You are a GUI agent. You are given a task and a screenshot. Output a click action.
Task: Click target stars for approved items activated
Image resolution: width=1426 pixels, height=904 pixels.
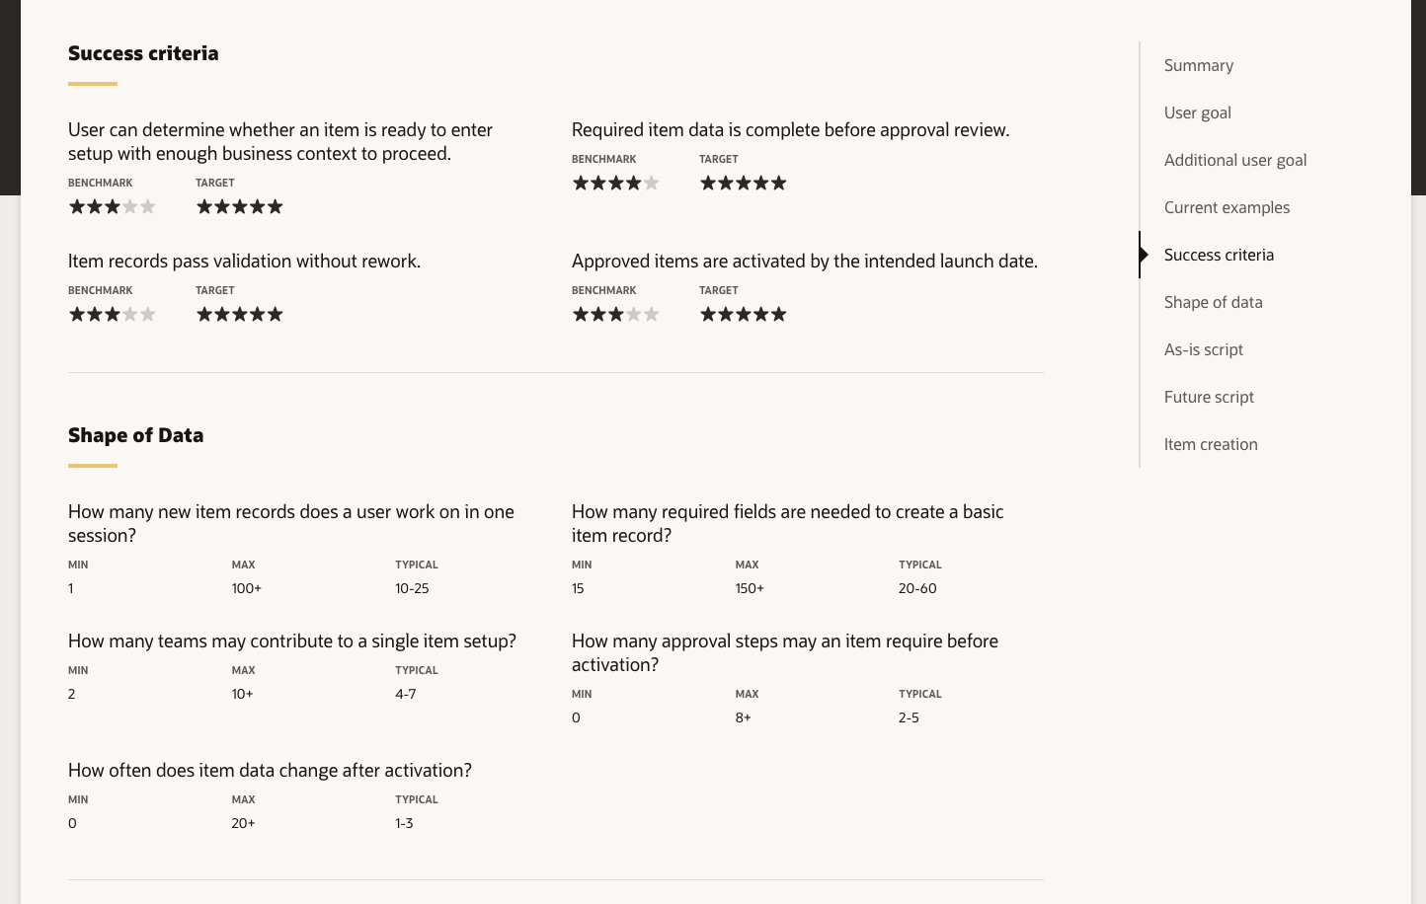tap(743, 314)
